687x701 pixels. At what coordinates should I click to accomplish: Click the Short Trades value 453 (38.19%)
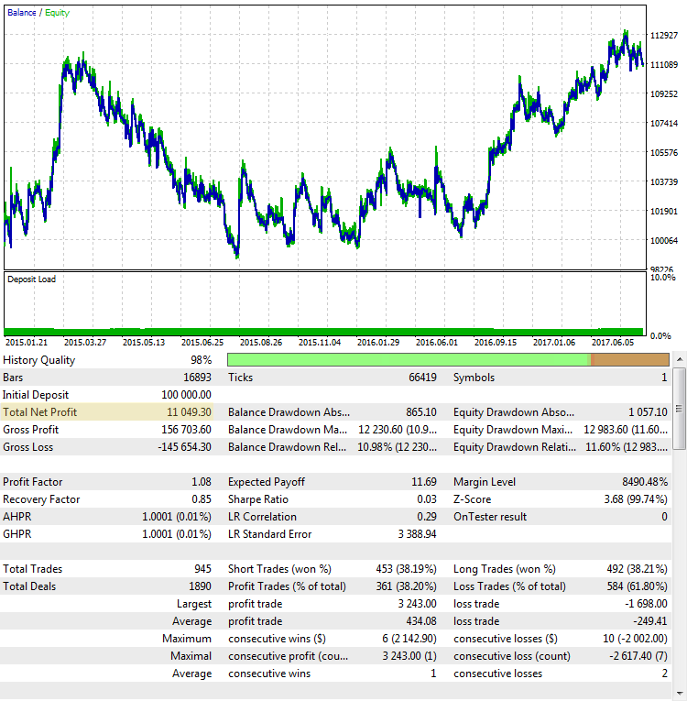[x=406, y=569]
